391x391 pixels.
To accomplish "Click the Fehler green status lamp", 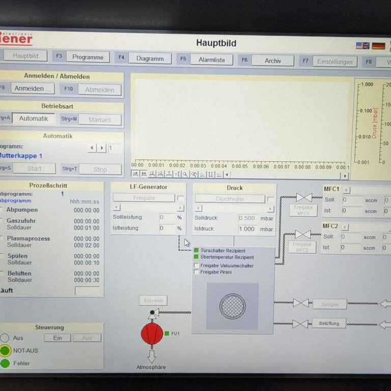I will point(5,364).
